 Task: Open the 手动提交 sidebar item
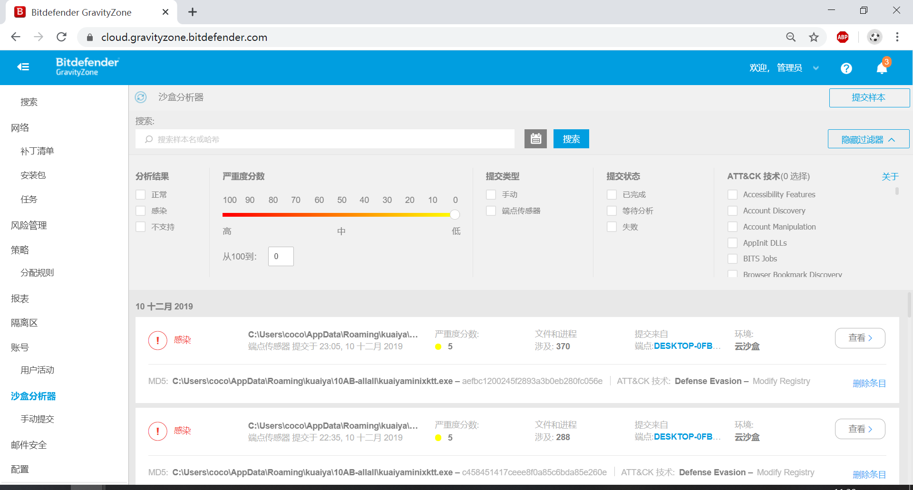click(37, 419)
